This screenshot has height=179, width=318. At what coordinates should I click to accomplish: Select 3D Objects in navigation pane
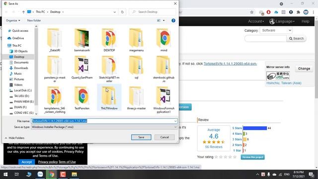(19, 51)
